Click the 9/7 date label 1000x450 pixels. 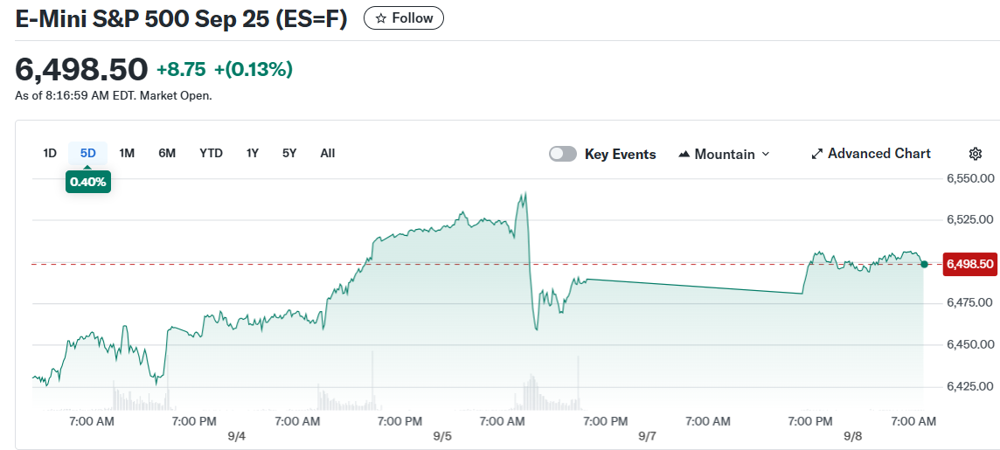pyautogui.click(x=648, y=437)
